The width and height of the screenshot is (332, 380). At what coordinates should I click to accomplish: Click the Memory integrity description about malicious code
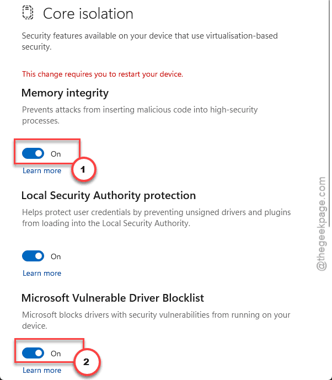tap(140, 115)
